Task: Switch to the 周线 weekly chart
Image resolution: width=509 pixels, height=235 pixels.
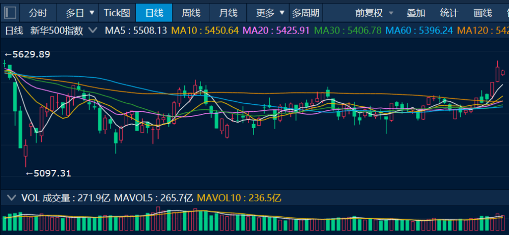Action: pyautogui.click(x=191, y=13)
